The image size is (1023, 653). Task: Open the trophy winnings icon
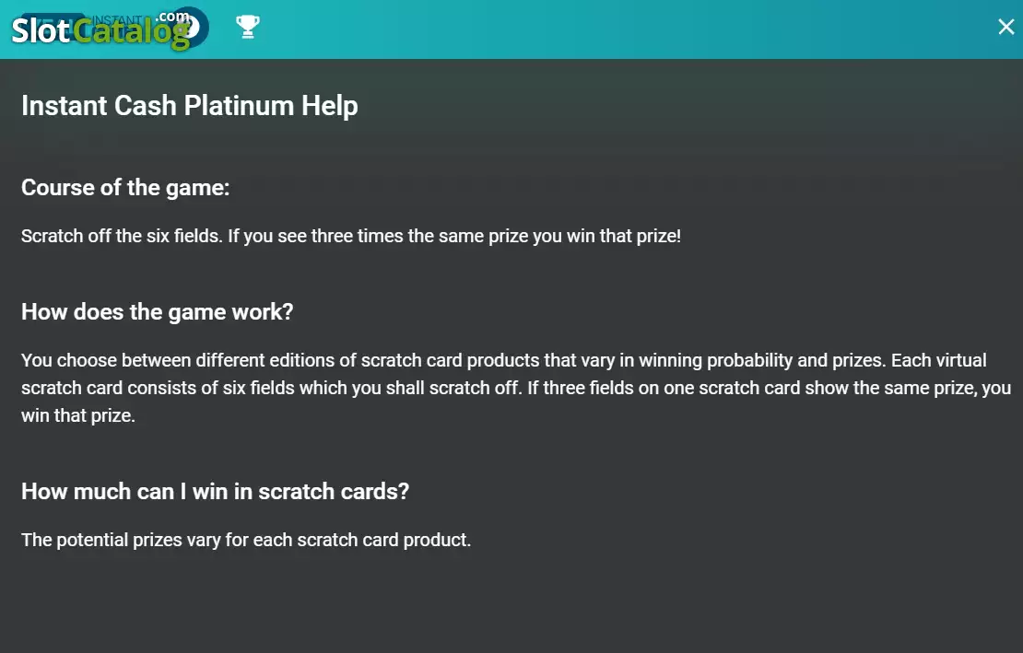[248, 27]
